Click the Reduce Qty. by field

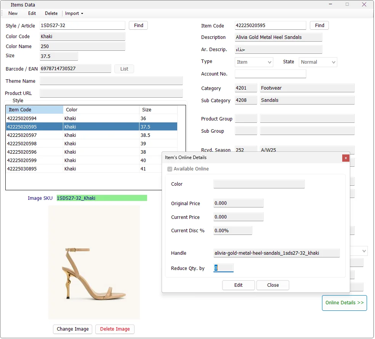(224, 268)
